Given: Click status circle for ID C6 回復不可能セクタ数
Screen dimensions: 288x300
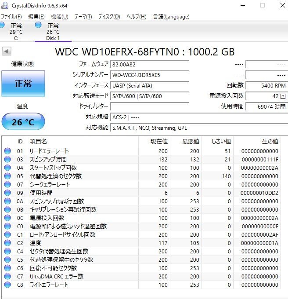Looking at the screenshot, I should tap(7, 268).
